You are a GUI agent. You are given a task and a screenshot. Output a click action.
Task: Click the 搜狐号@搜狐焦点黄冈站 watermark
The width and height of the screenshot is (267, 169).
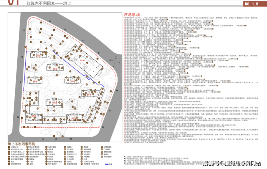(232, 163)
